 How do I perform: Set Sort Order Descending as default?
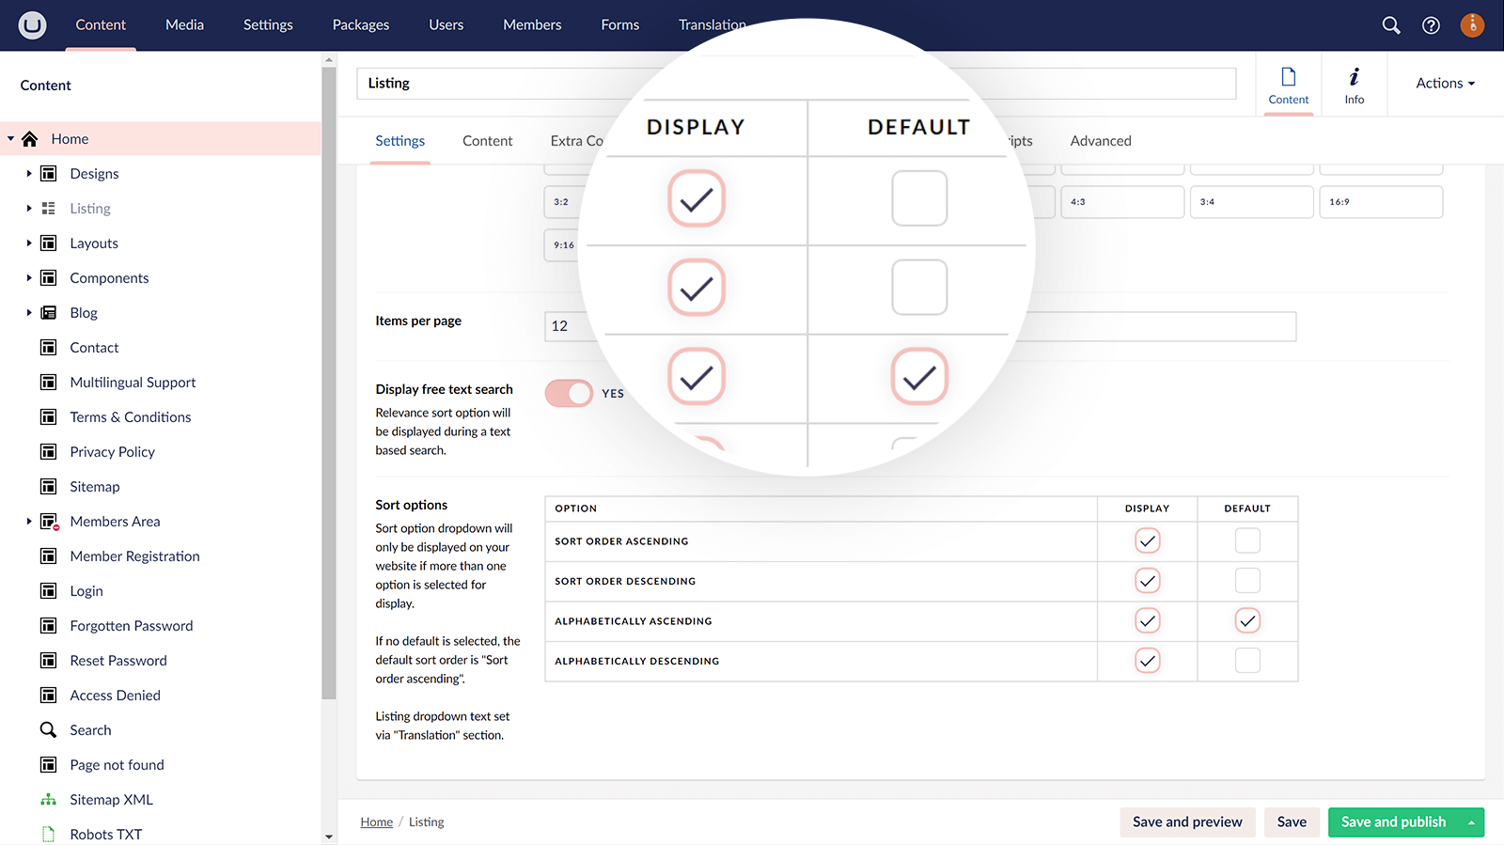[x=1247, y=581]
